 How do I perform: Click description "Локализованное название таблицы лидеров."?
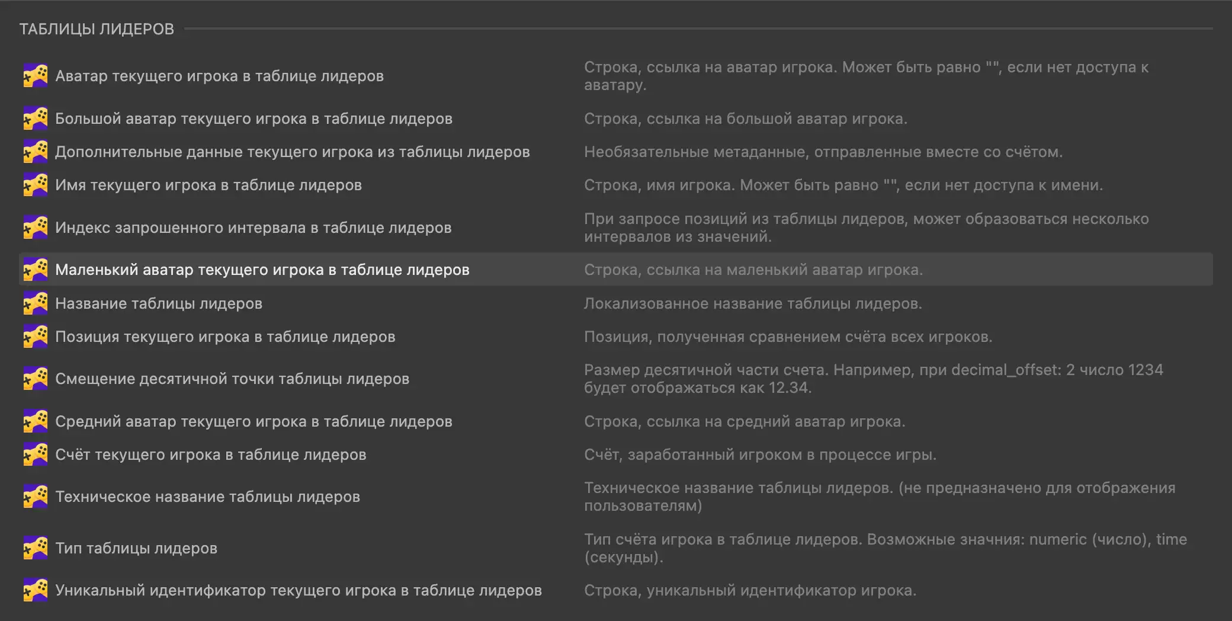coord(753,303)
